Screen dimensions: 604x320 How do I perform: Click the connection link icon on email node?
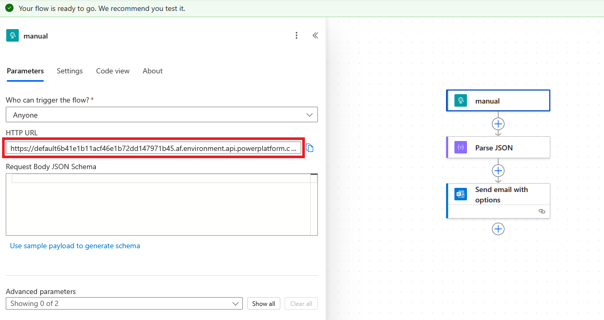[541, 211]
